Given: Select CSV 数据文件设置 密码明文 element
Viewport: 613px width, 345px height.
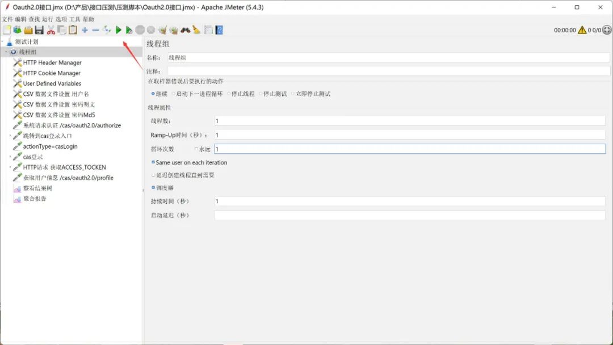Looking at the screenshot, I should point(58,105).
